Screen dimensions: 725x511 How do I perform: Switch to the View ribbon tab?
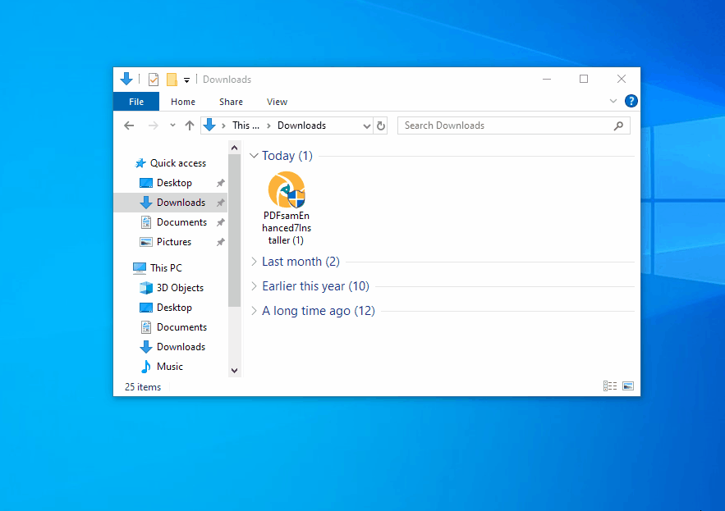(277, 101)
